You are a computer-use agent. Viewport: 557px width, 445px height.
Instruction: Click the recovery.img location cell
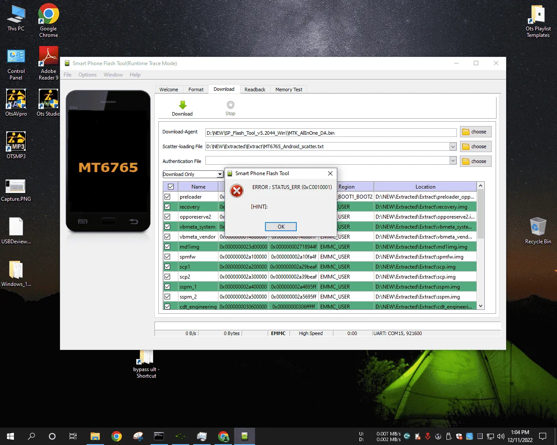pos(425,207)
